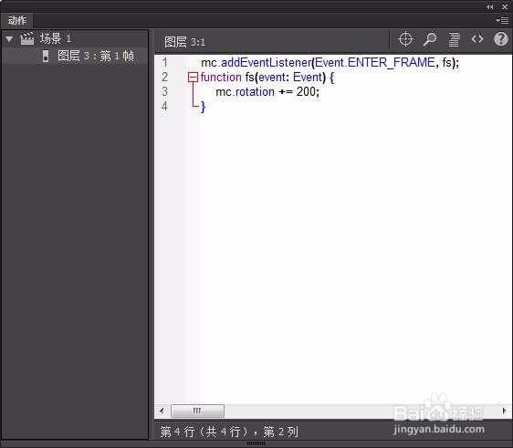Click line number 4 in the gutter
Screen dimensions: 513x448
tap(164, 106)
